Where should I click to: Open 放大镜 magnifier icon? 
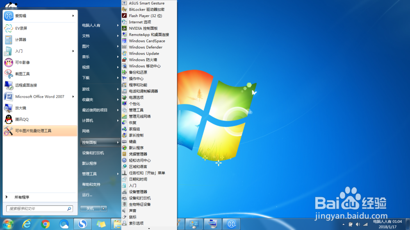(x=9, y=108)
